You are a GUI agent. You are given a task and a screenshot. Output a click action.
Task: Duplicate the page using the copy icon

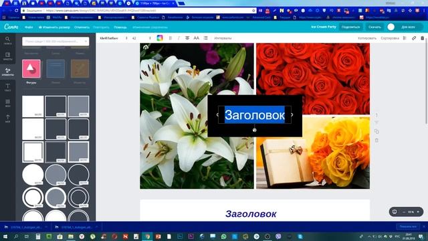click(377, 131)
